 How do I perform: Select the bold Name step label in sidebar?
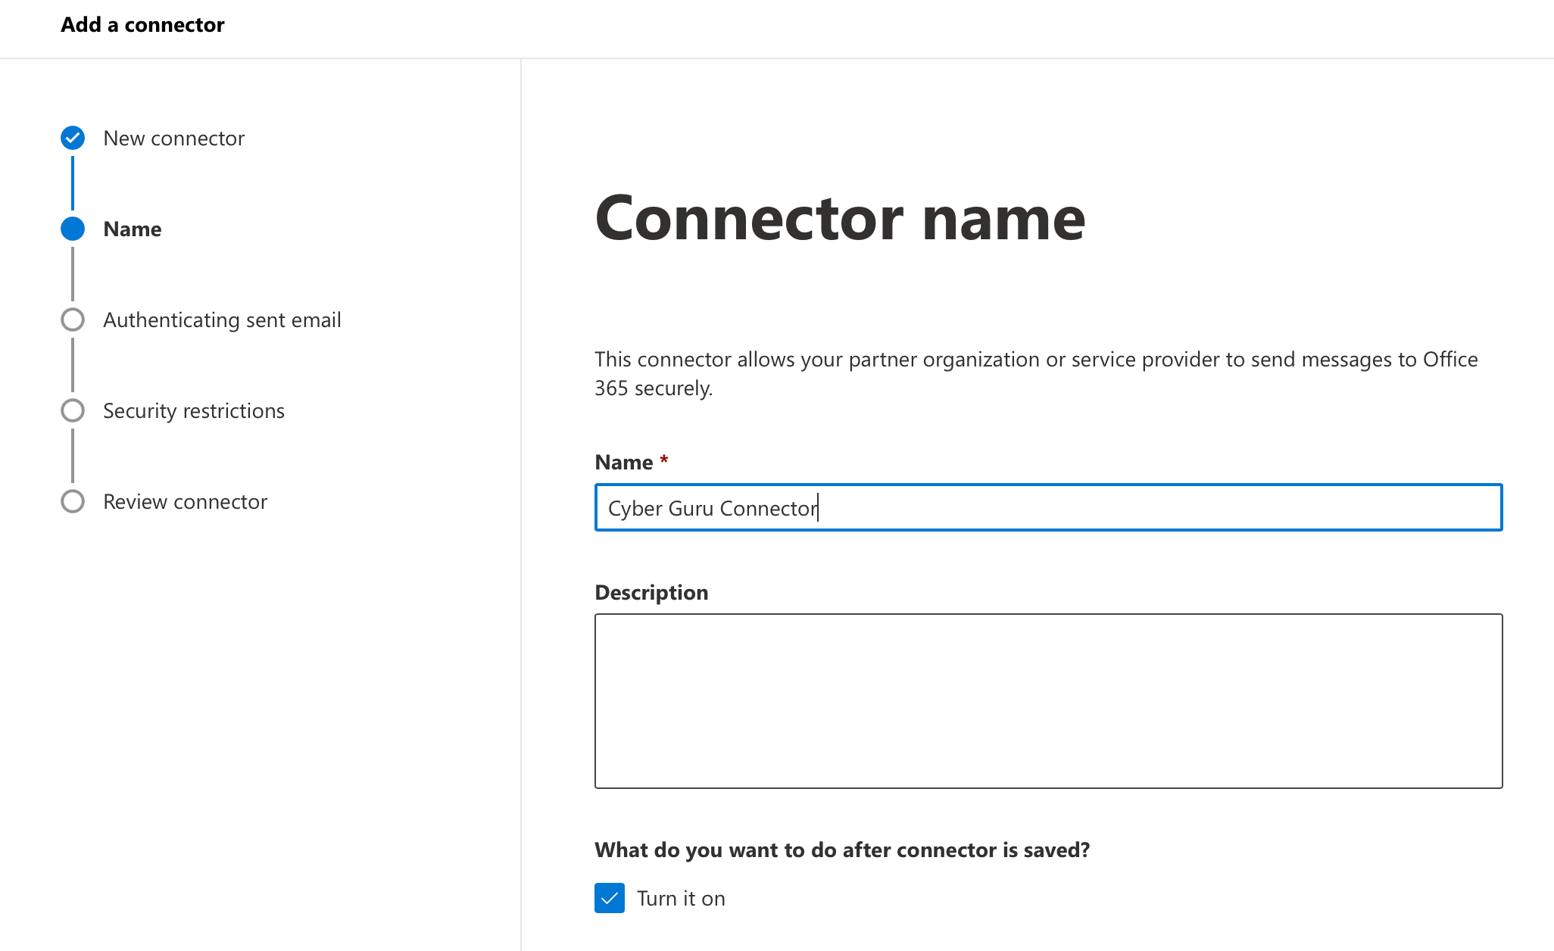tap(133, 229)
